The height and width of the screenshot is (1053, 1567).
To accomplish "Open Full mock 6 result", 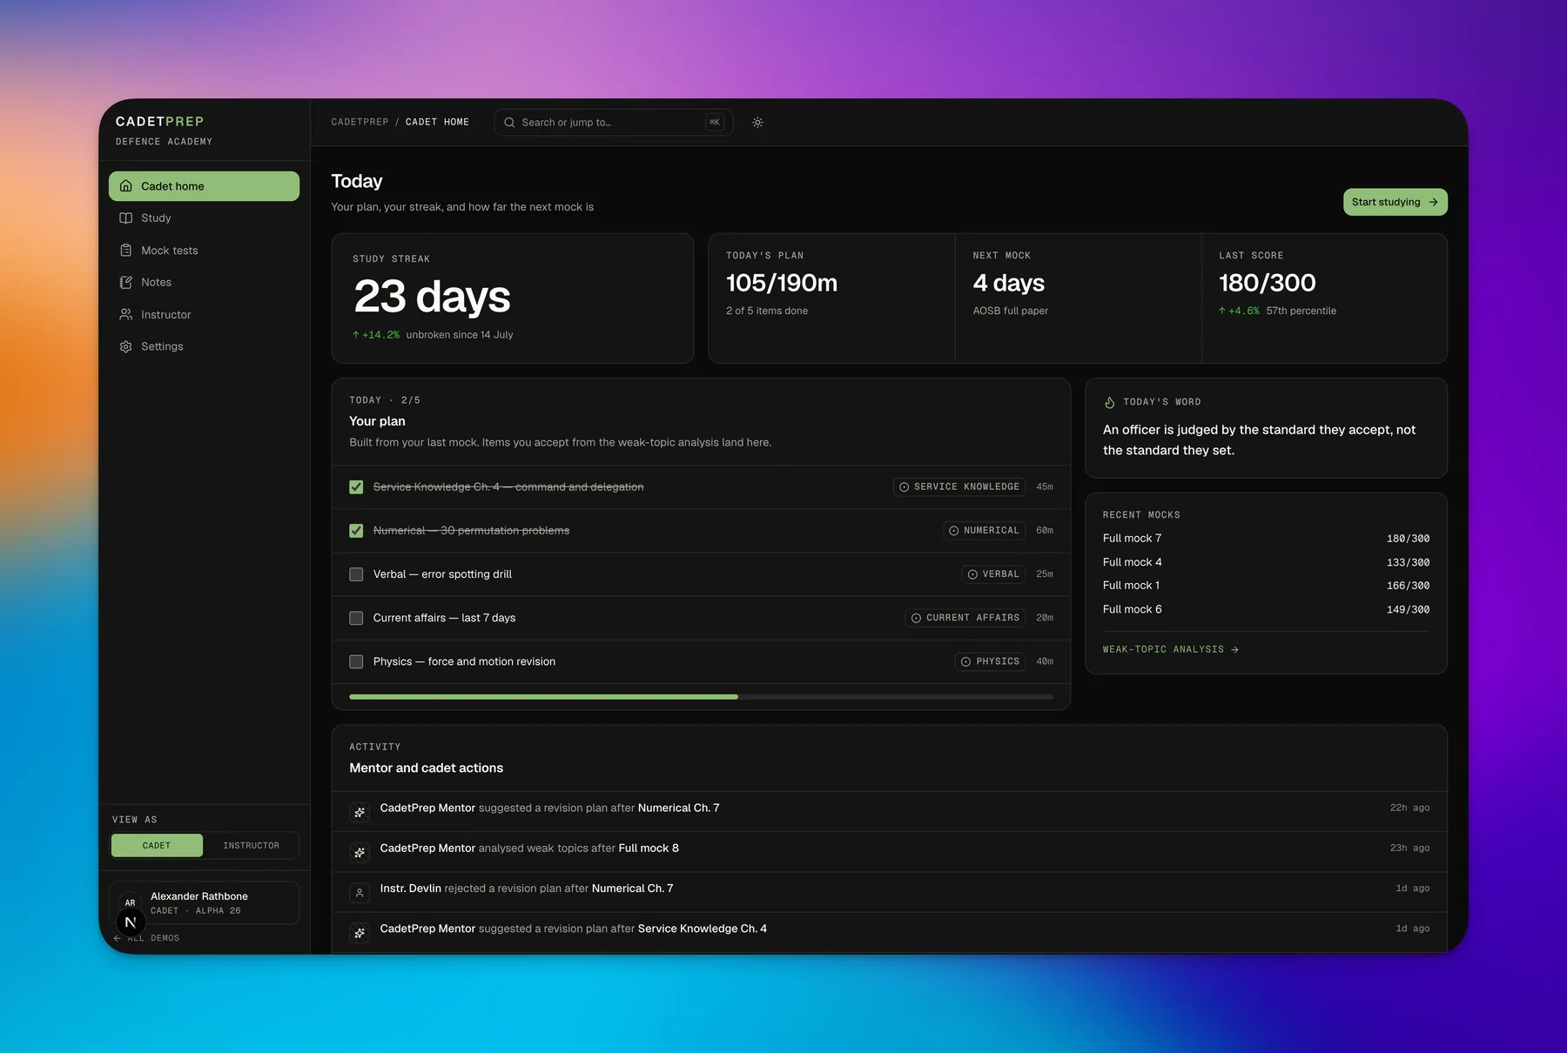I will coord(1266,609).
